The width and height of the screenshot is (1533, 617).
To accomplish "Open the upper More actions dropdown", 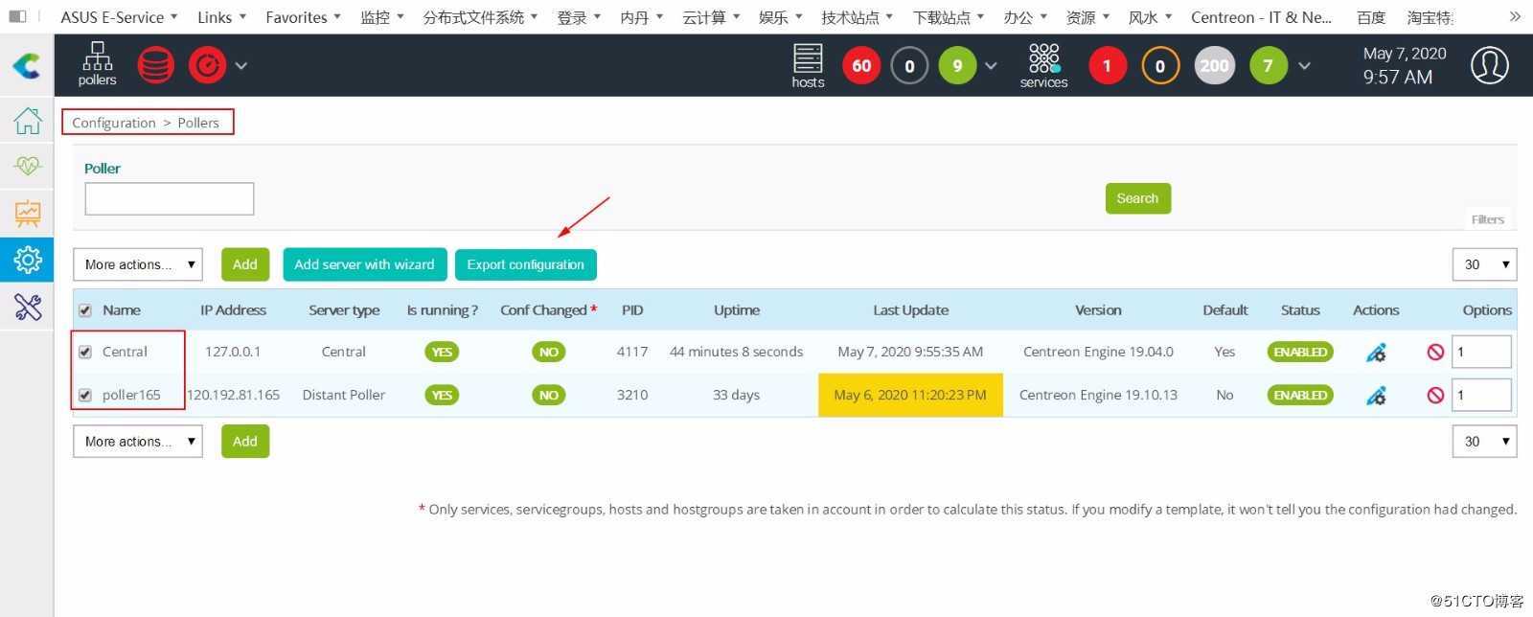I will (138, 264).
